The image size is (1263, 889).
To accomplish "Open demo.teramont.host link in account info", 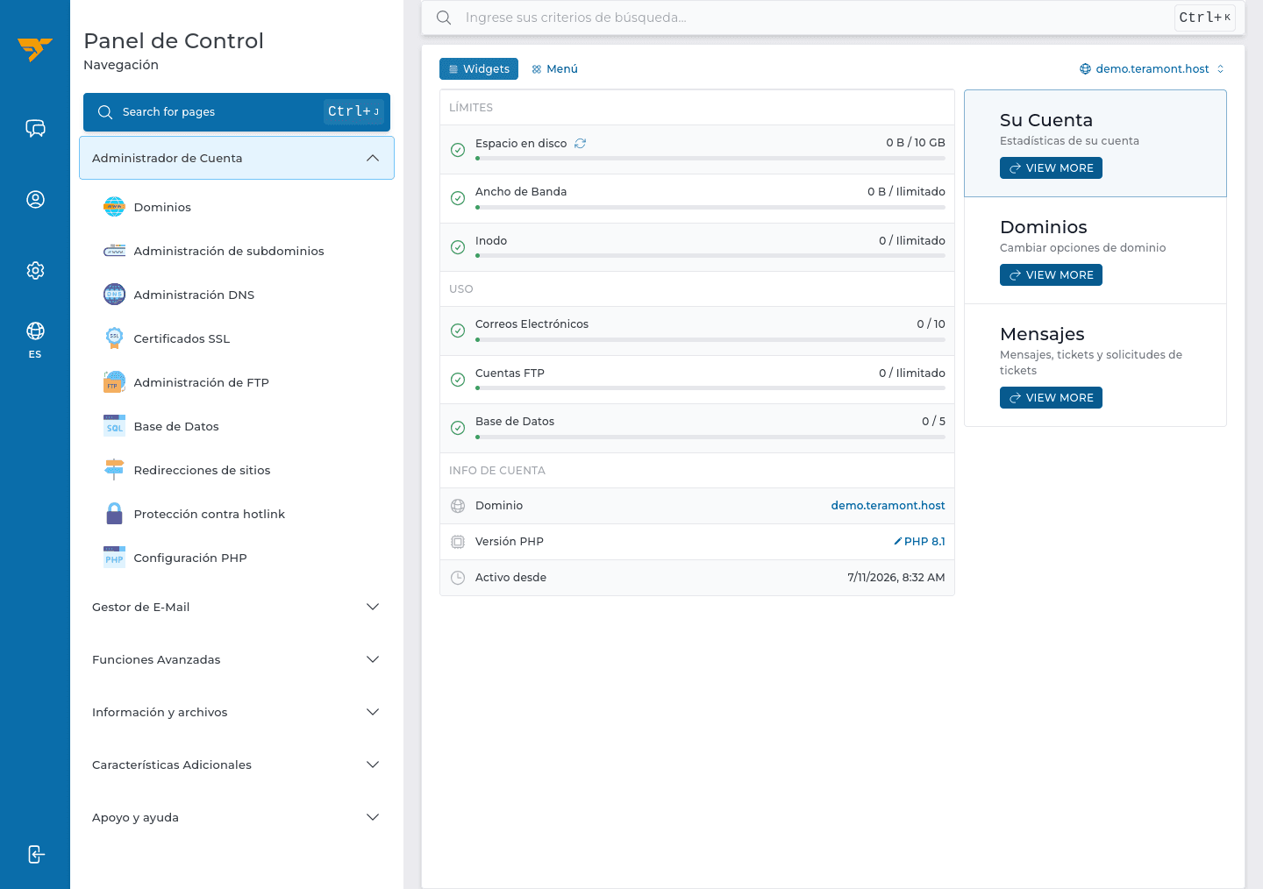I will pyautogui.click(x=888, y=505).
